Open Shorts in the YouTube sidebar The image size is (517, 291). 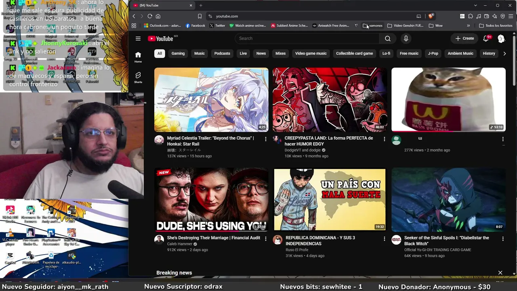click(138, 78)
